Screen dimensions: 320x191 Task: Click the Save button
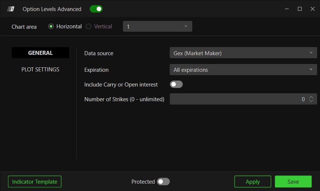point(293,181)
